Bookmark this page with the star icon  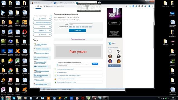click(x=127, y=6)
